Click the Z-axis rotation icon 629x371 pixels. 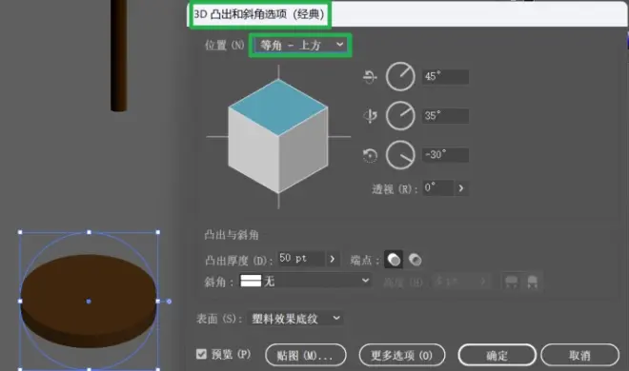point(370,155)
